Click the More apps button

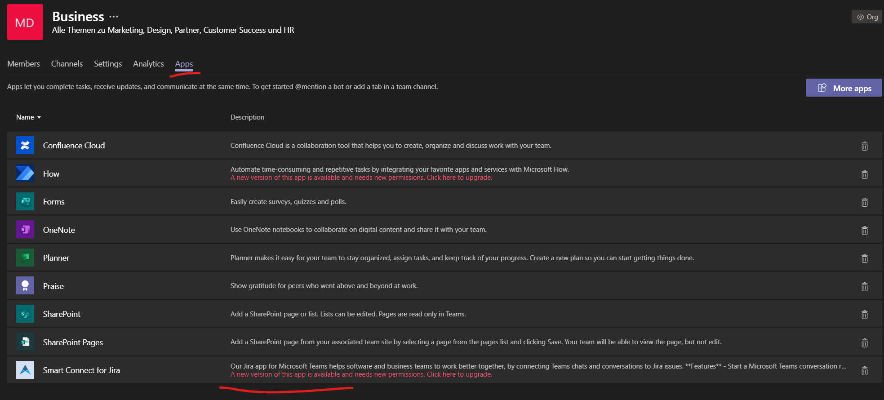pyautogui.click(x=844, y=88)
